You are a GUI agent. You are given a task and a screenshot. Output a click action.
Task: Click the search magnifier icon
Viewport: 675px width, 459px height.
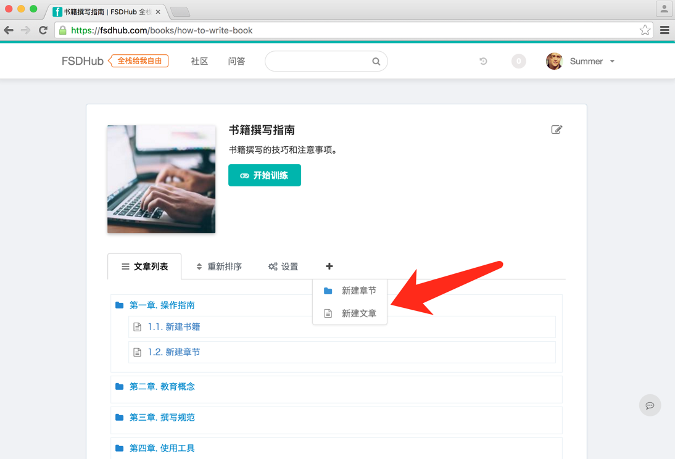tap(376, 62)
